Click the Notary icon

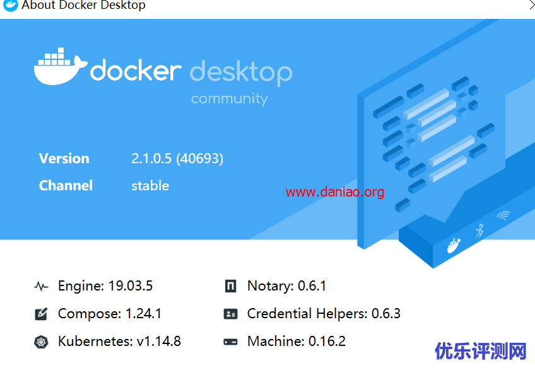click(231, 286)
